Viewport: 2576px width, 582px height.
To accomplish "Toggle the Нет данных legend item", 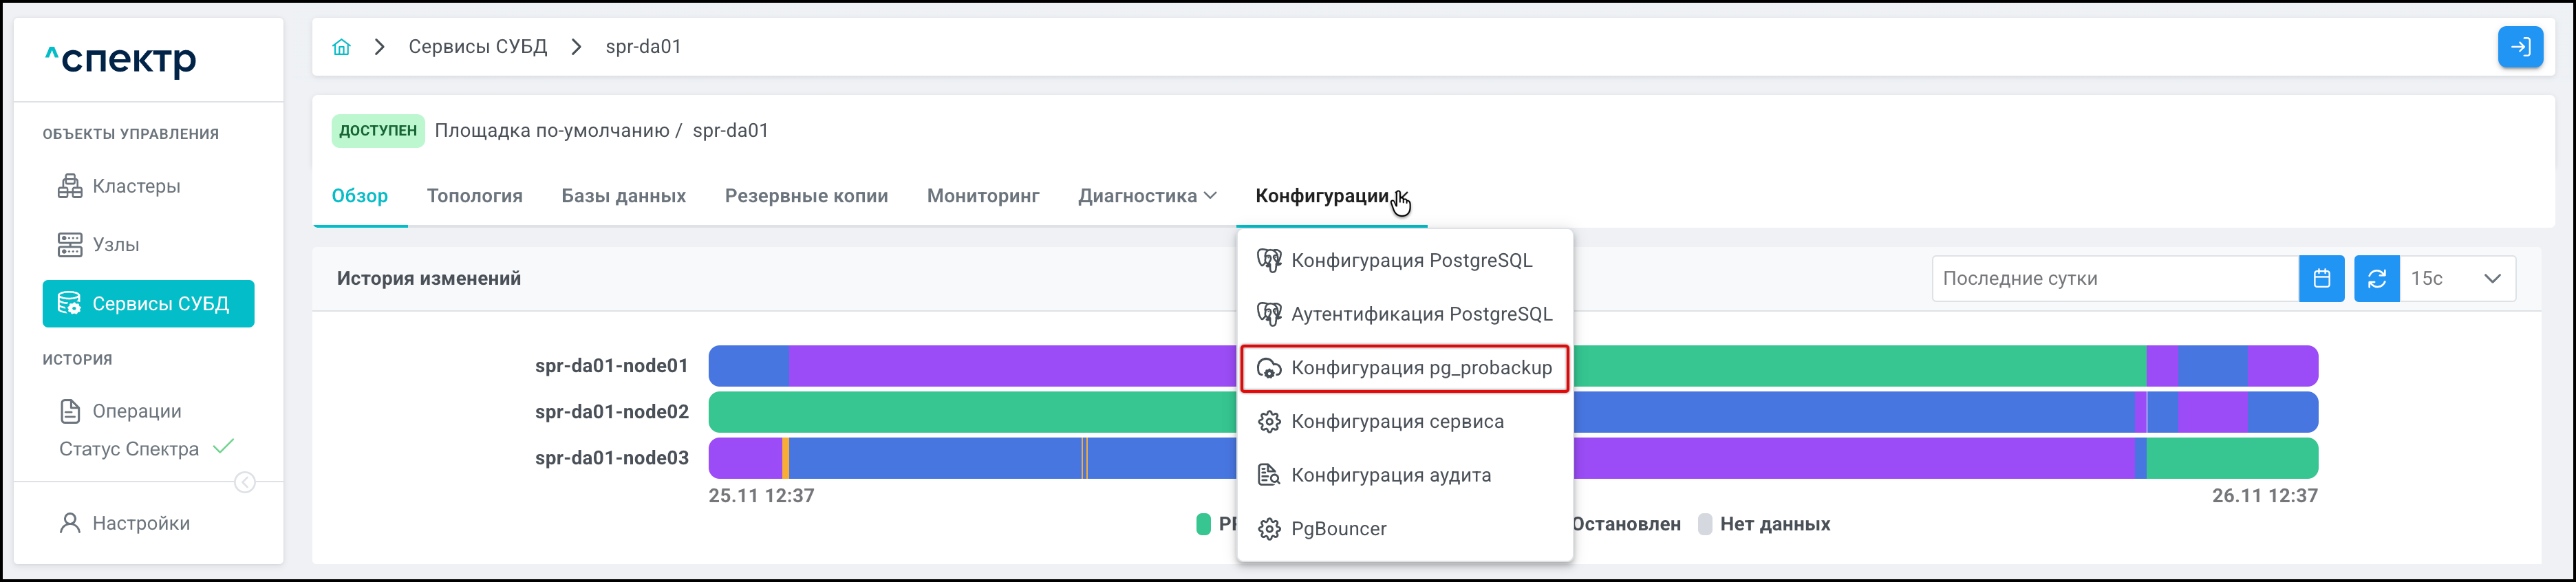I will [1764, 524].
